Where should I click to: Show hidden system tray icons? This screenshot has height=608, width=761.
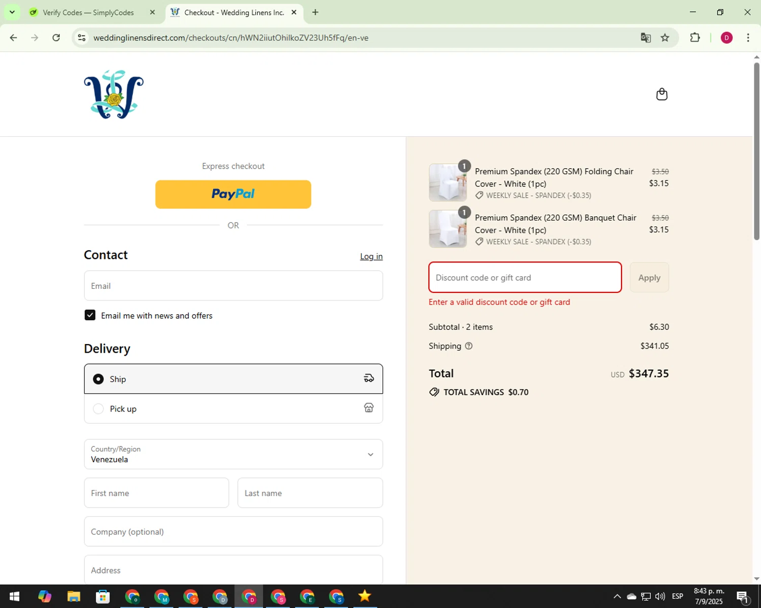(x=617, y=596)
